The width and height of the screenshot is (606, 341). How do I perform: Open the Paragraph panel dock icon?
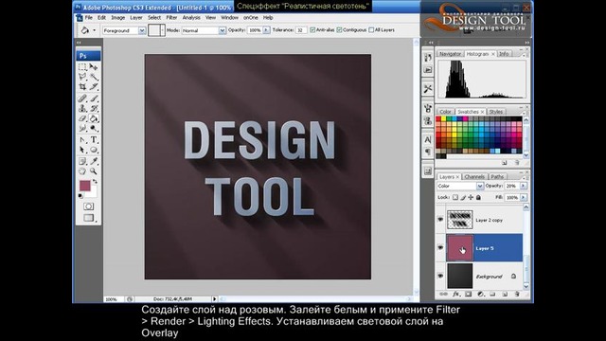(428, 152)
